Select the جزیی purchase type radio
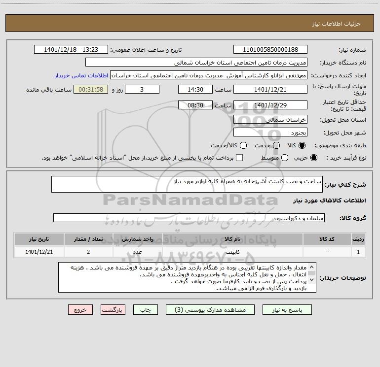This screenshot has width=380, height=367. (x=313, y=158)
